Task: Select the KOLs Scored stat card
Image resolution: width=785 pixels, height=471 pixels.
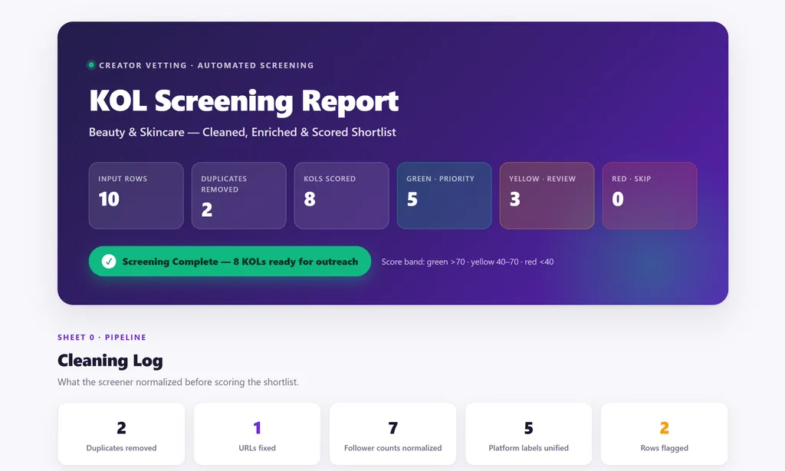Action: 341,196
